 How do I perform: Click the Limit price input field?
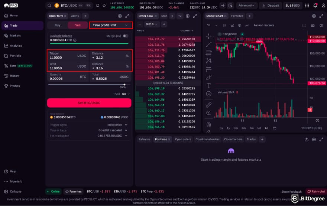[68, 66]
